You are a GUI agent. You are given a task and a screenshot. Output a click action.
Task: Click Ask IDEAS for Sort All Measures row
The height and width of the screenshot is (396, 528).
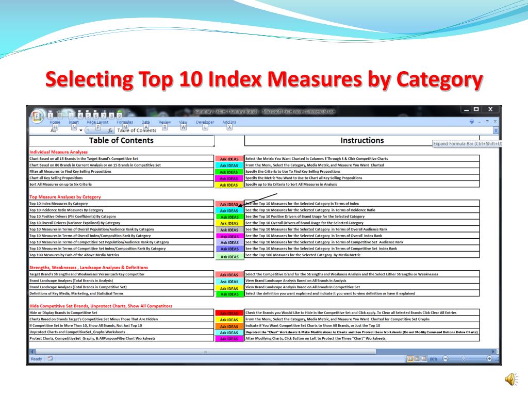coord(229,185)
